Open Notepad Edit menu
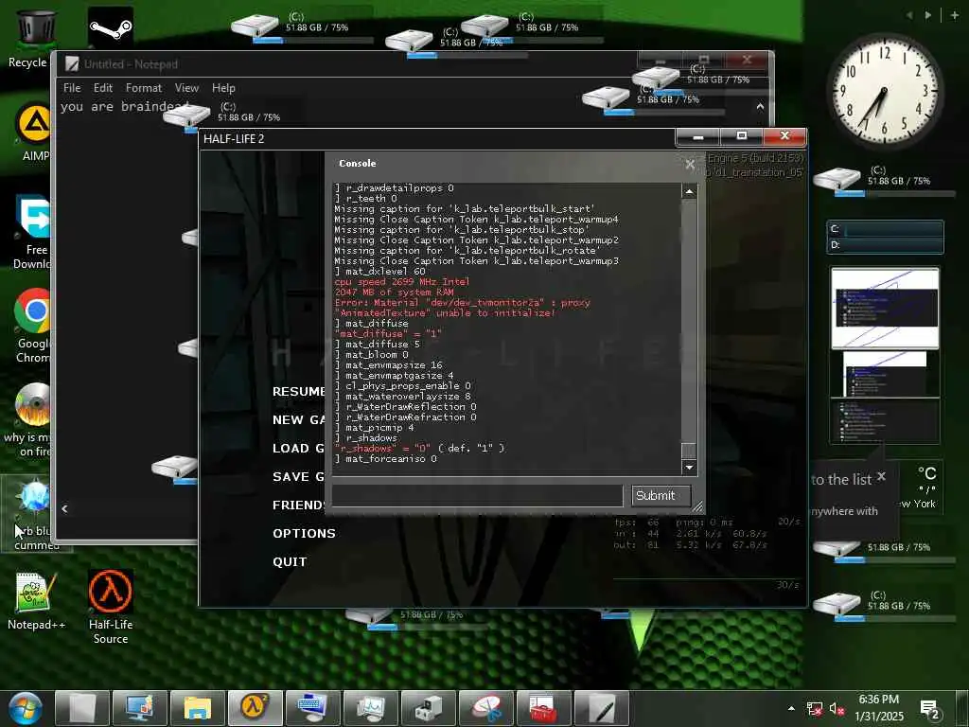Image resolution: width=969 pixels, height=727 pixels. 103,88
